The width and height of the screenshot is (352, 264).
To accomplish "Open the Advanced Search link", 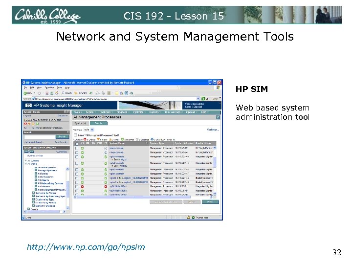I will pos(34,142).
